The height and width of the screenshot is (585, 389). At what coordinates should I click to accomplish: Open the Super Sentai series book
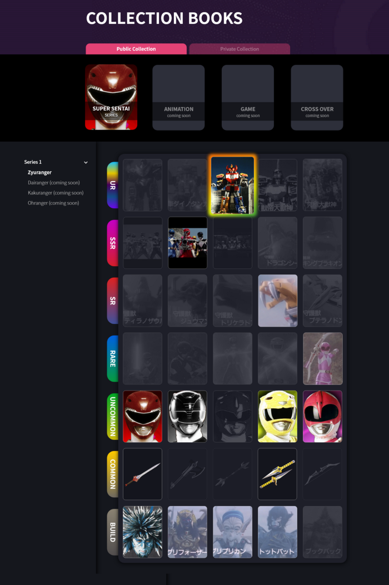tap(111, 97)
